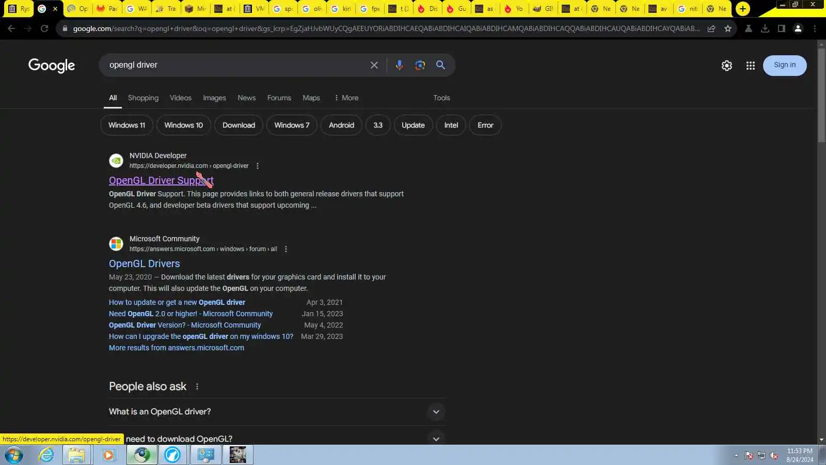Click the network icon in the system tray
Viewport: 826px width, 465px height.
761,455
